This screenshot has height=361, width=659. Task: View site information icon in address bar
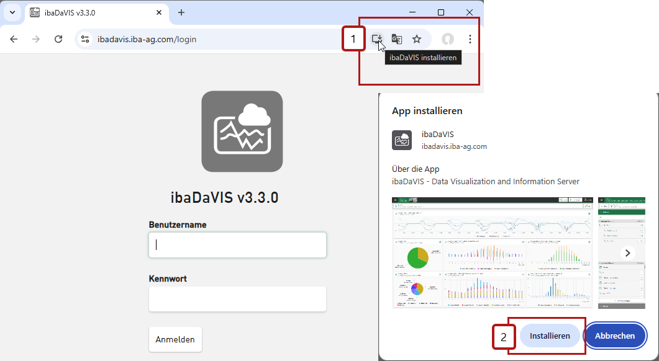[85, 39]
